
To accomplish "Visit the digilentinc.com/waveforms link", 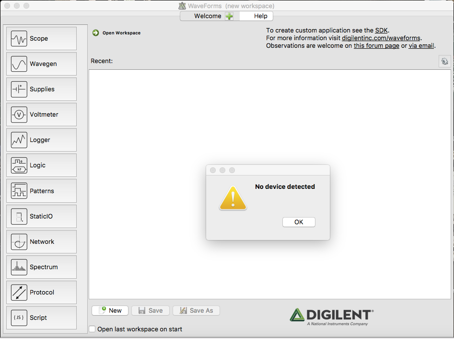I will tap(381, 38).
